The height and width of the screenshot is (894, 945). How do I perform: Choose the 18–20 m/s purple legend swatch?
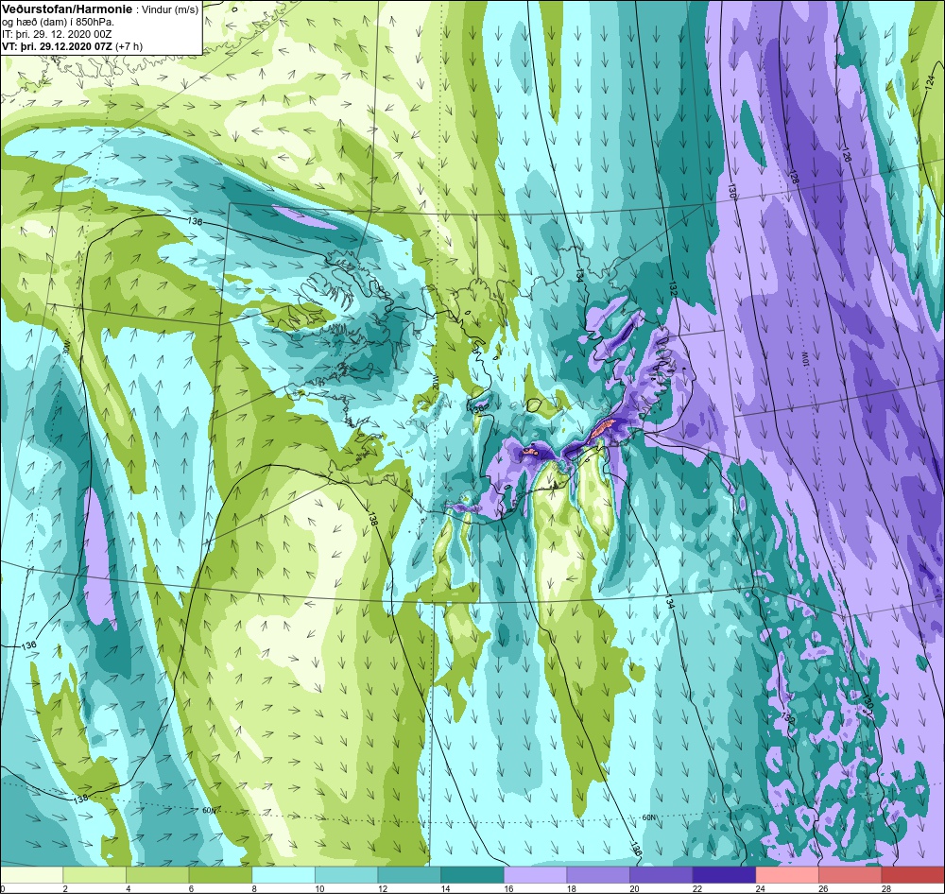[598, 875]
